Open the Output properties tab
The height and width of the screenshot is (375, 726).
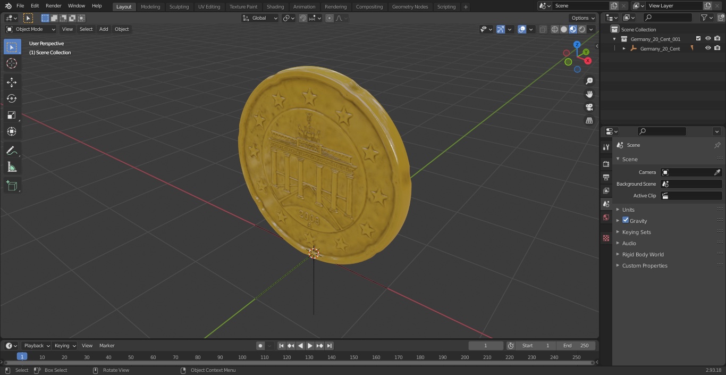(x=606, y=177)
